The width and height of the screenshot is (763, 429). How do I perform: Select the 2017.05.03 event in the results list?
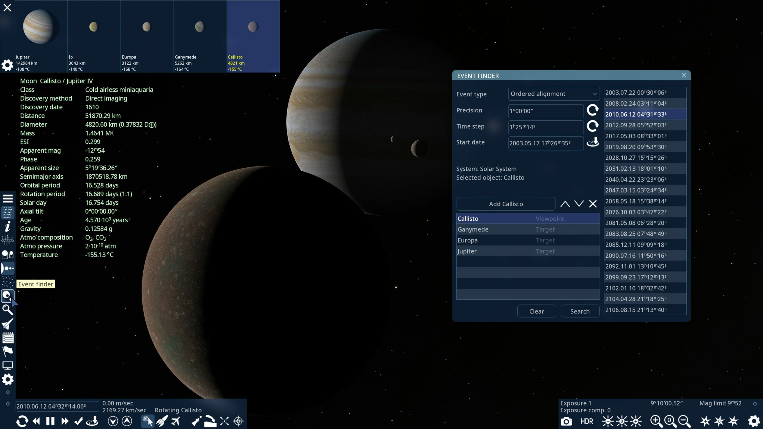640,136
